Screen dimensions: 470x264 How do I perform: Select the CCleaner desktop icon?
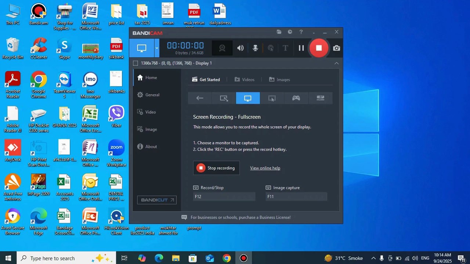[39, 48]
